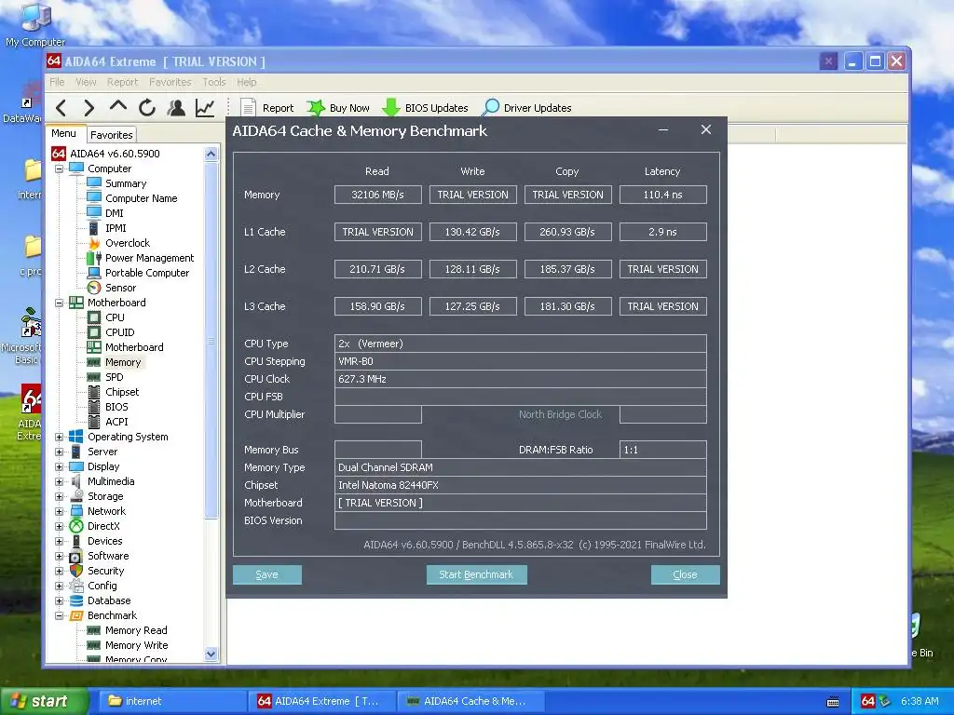This screenshot has width=954, height=715.
Task: Go forward with the right arrow toolbar icon
Action: click(x=89, y=108)
